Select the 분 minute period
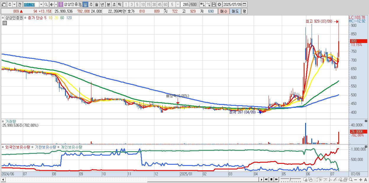The image size is (369, 183). coord(109,4)
